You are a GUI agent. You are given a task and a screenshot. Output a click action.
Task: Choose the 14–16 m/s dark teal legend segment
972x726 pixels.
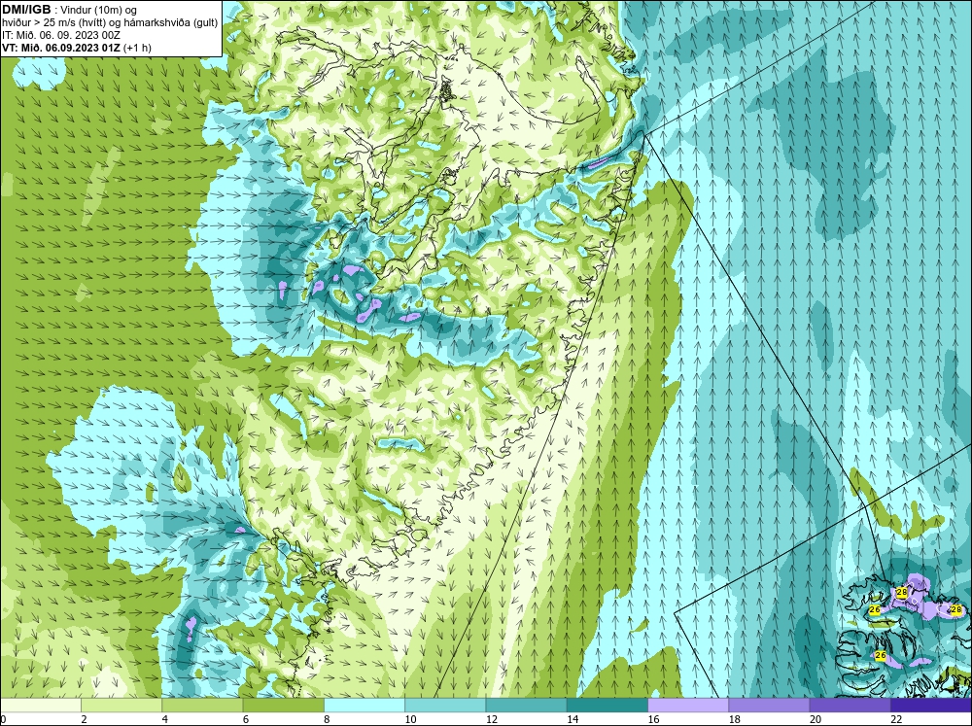(x=607, y=705)
